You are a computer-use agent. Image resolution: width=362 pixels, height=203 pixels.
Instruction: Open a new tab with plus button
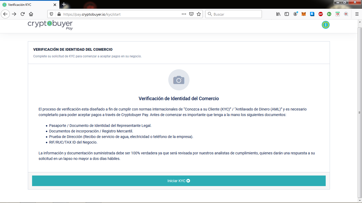coord(64,4)
